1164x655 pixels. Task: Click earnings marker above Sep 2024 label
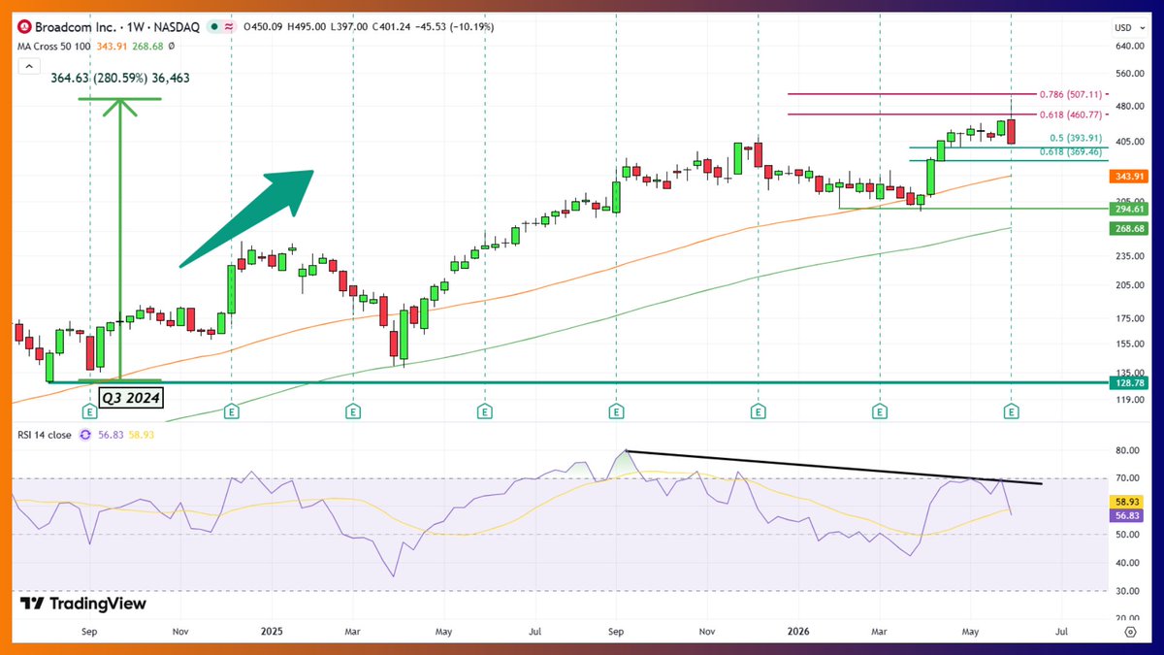click(90, 411)
